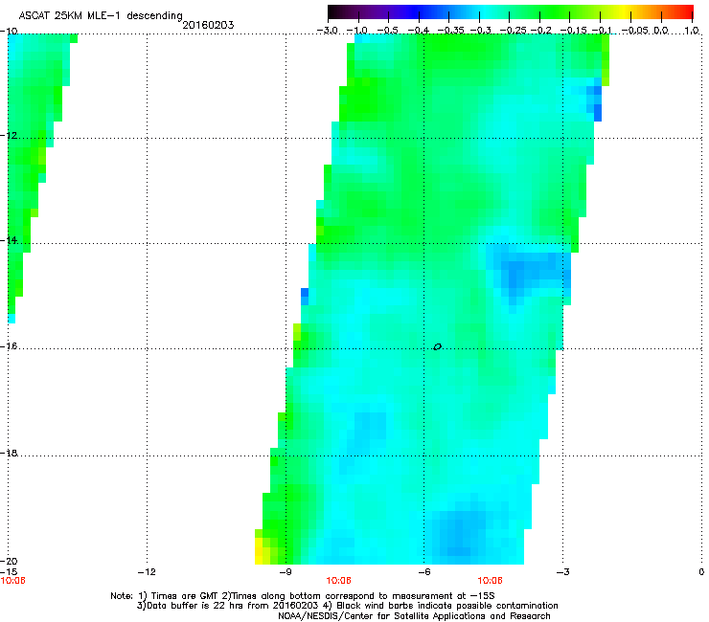Image resolution: width=709 pixels, height=622 pixels.
Task: Click the longitude label -9
Action: pos(285,572)
